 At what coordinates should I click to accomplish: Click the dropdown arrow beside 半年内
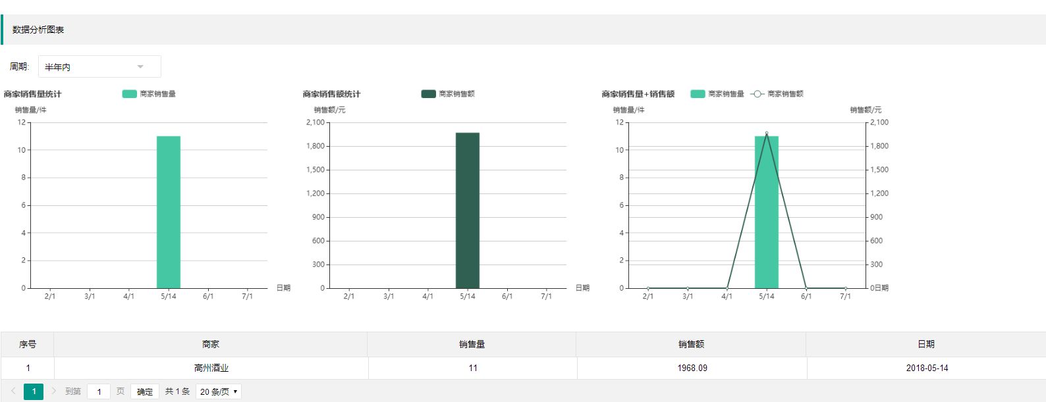point(140,66)
